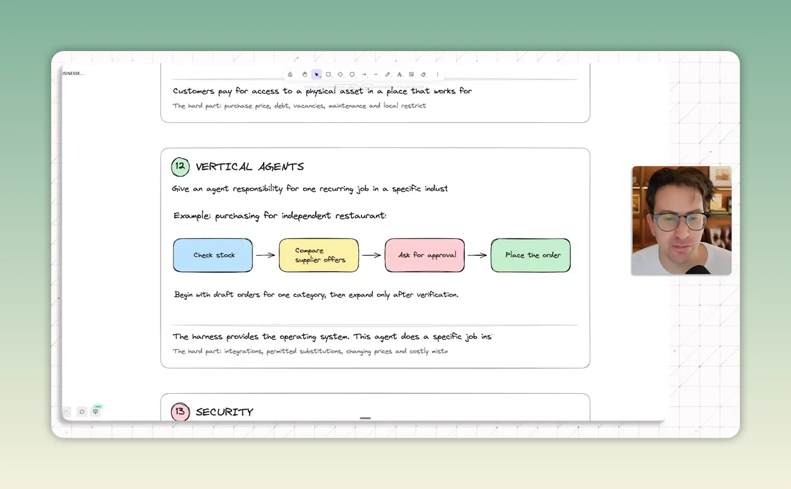Select the Pencil draw tool
Viewport: 791px width, 489px height.
(x=387, y=75)
